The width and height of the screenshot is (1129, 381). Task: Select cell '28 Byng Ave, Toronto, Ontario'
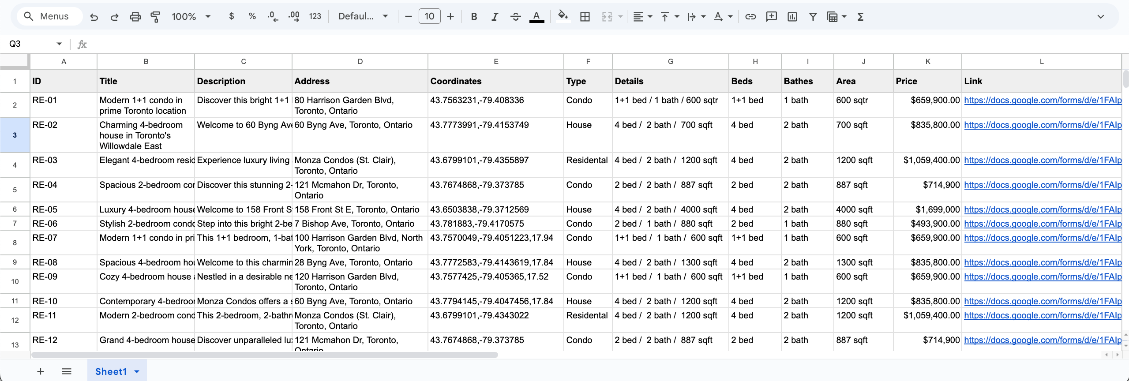(x=360, y=262)
